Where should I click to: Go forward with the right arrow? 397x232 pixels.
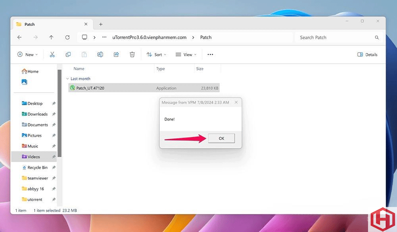click(35, 38)
